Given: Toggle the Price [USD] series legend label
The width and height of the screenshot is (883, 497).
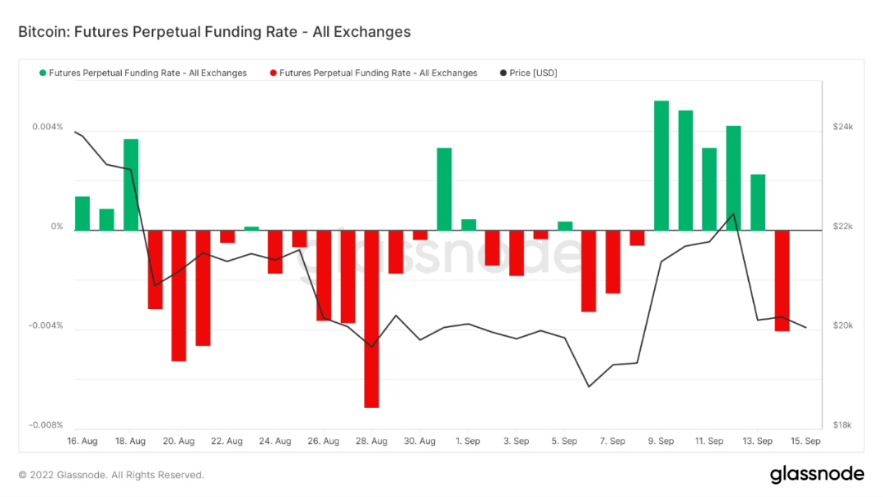Looking at the screenshot, I should [x=533, y=74].
